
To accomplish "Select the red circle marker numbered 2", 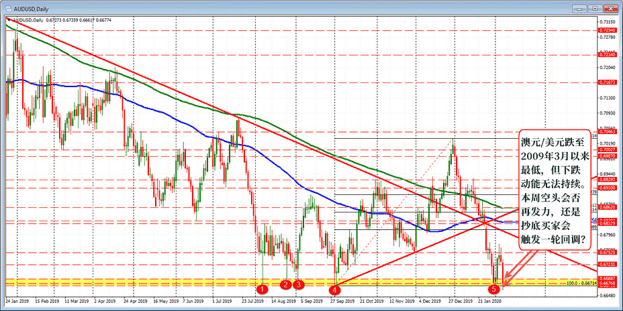I will pyautogui.click(x=286, y=285).
